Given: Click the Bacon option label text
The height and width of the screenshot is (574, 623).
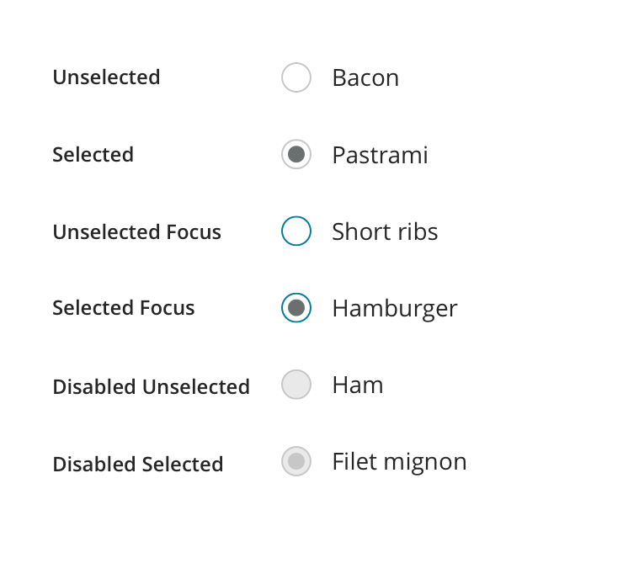Looking at the screenshot, I should point(365,77).
